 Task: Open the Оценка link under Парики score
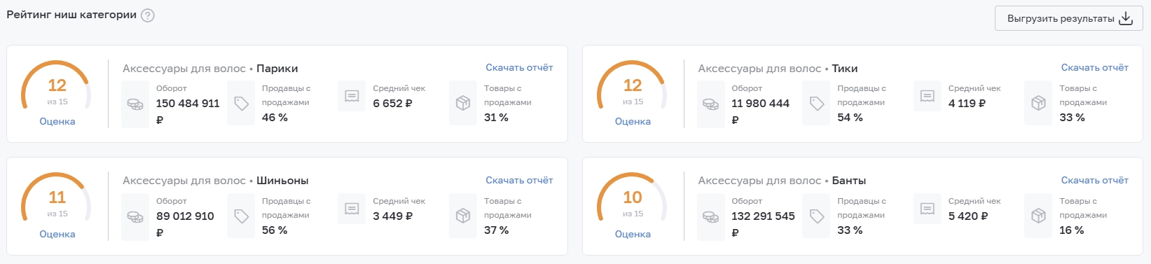(57, 121)
